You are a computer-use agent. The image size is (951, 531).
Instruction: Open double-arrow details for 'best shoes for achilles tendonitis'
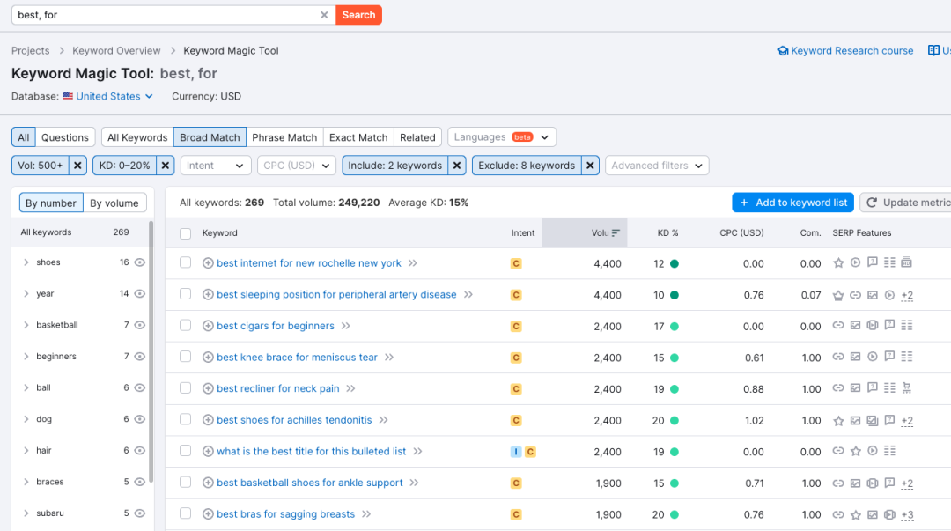(x=383, y=420)
